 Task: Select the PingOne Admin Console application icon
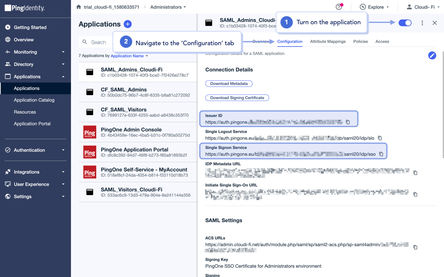[90, 132]
